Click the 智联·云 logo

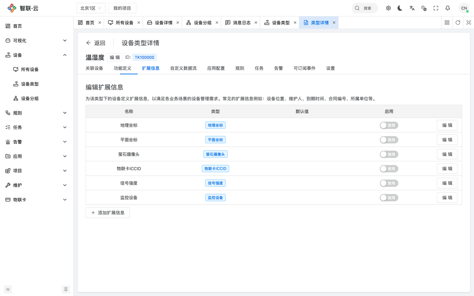click(x=23, y=8)
